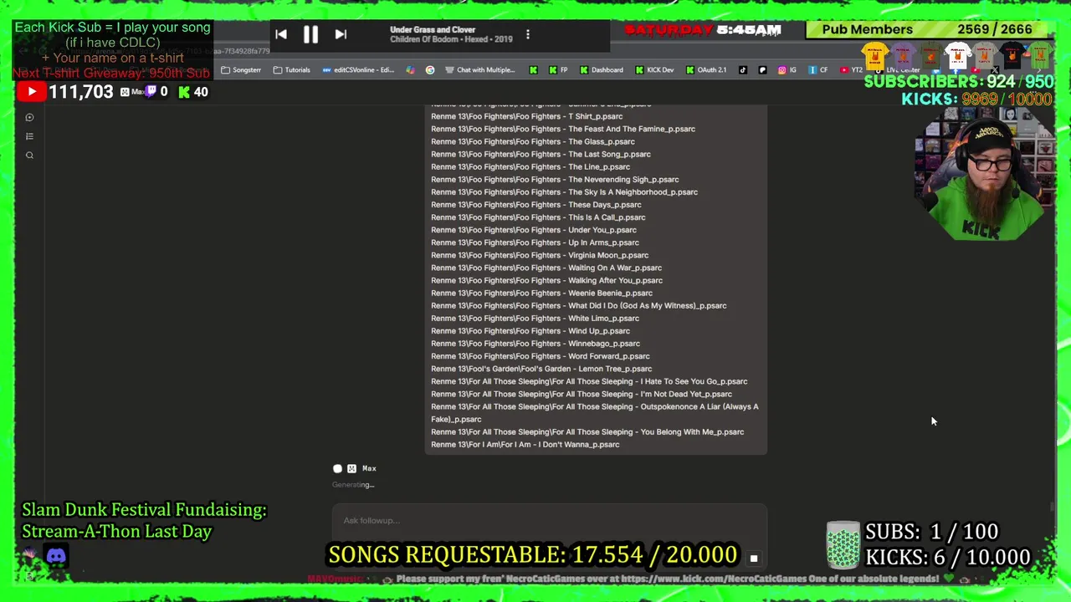Click 'Foo Fighters - This Is A Call_p.psarc' line
Image resolution: width=1071 pixels, height=602 pixels.
(x=538, y=217)
